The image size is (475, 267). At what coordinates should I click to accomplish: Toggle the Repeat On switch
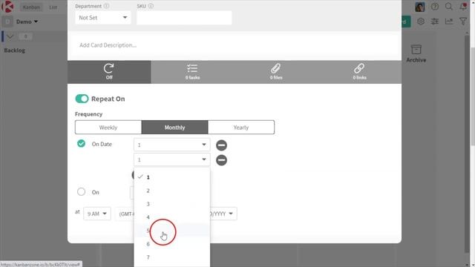click(82, 99)
